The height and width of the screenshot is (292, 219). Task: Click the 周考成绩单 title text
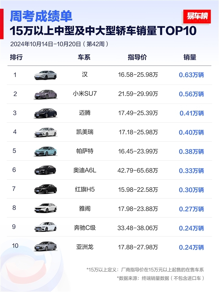tap(41, 16)
